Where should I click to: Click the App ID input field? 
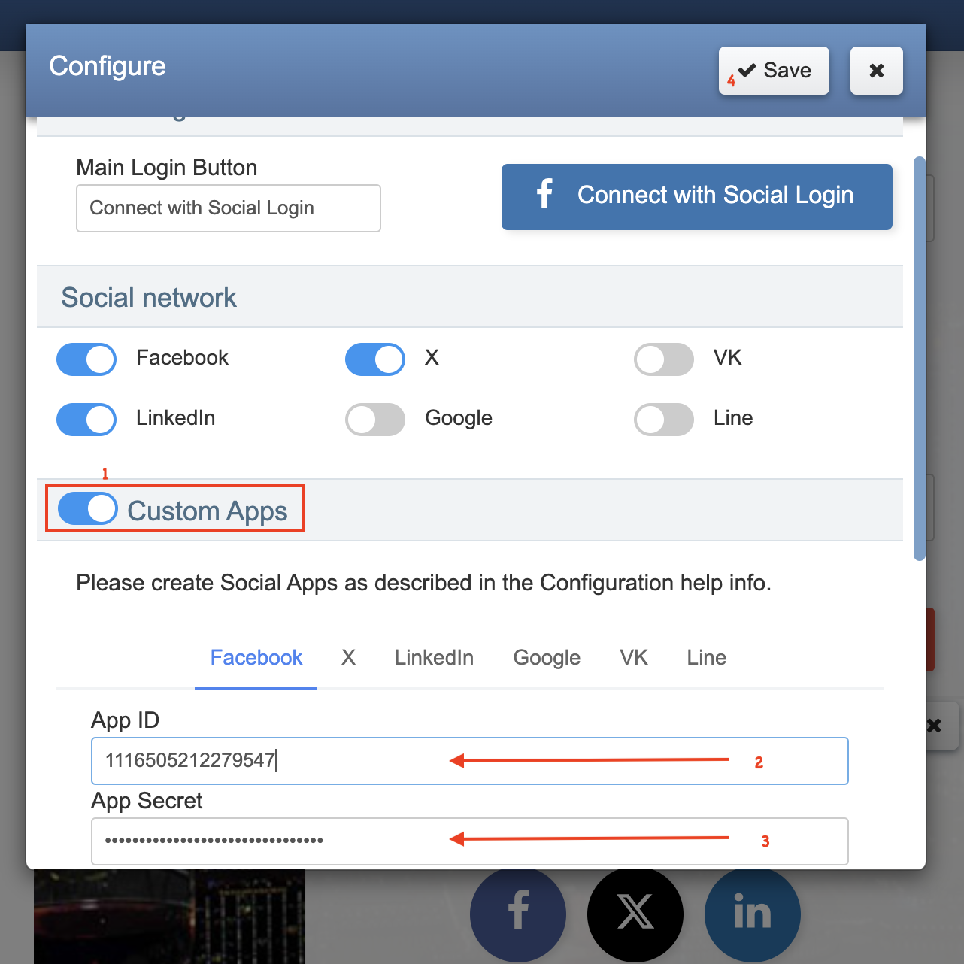pos(470,761)
